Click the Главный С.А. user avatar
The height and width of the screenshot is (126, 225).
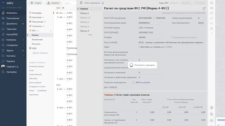click(3, 66)
